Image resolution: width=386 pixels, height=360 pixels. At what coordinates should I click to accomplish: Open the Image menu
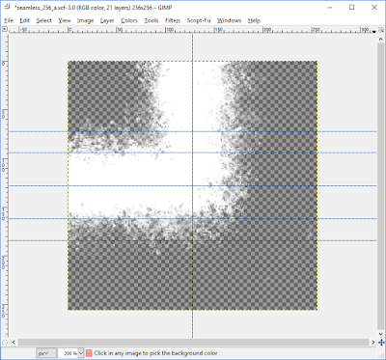(x=85, y=20)
